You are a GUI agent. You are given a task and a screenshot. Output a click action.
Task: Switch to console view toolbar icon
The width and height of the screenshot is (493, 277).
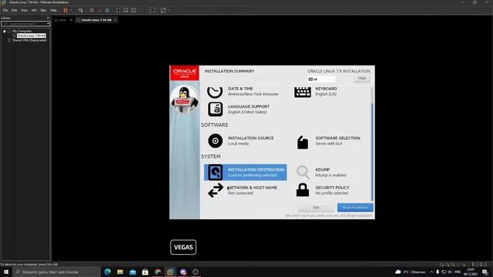point(153,10)
